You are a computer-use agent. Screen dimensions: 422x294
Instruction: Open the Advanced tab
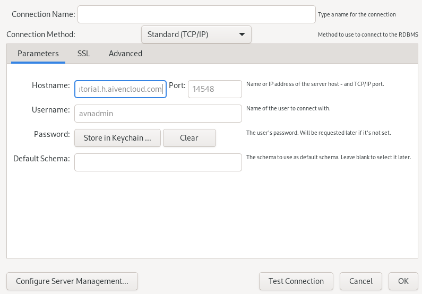[x=125, y=54]
